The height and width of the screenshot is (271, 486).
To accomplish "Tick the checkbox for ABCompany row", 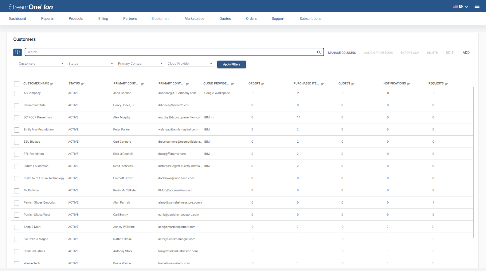I will click(17, 93).
